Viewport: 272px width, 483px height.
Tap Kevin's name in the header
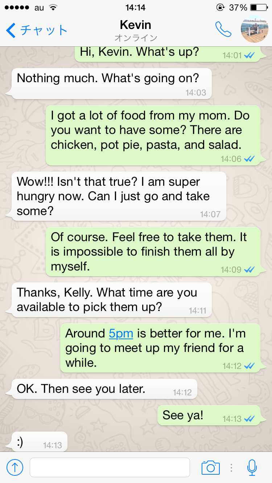pyautogui.click(x=135, y=25)
